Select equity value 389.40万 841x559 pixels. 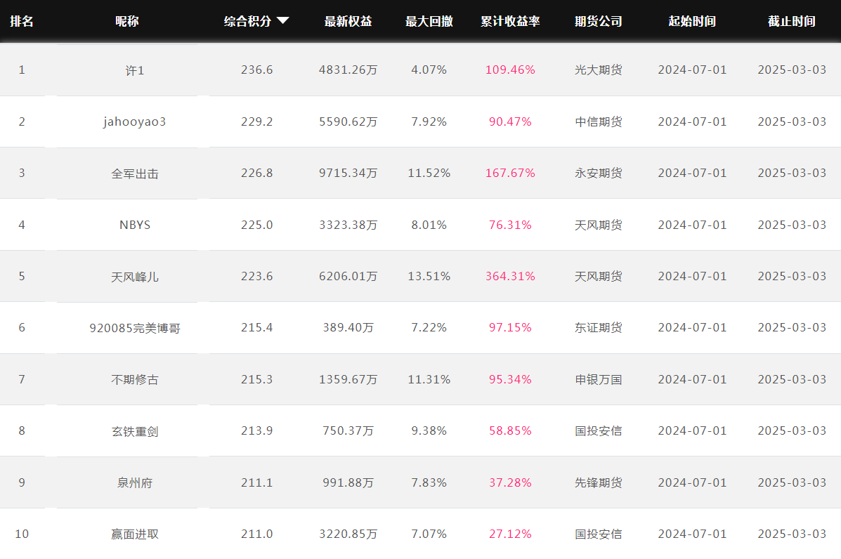click(x=348, y=327)
